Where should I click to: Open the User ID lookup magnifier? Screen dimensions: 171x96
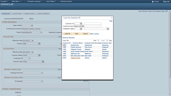41,33
